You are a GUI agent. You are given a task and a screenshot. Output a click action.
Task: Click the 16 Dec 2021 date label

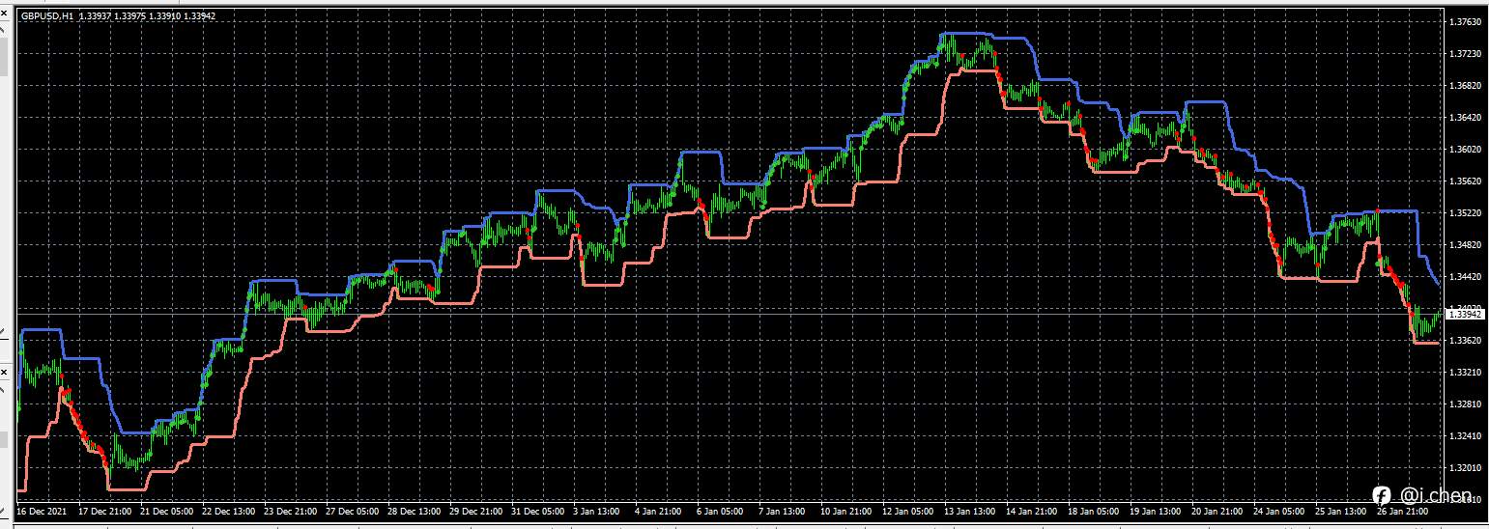[x=43, y=511]
